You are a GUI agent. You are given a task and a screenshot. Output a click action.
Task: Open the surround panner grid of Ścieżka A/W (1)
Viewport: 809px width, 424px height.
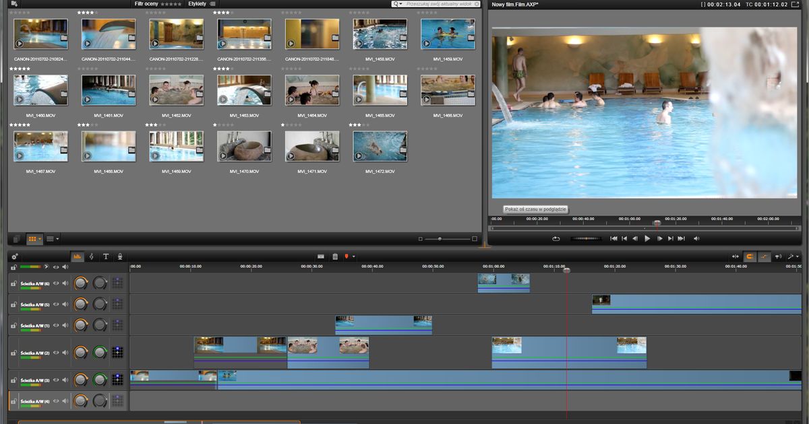tap(118, 325)
